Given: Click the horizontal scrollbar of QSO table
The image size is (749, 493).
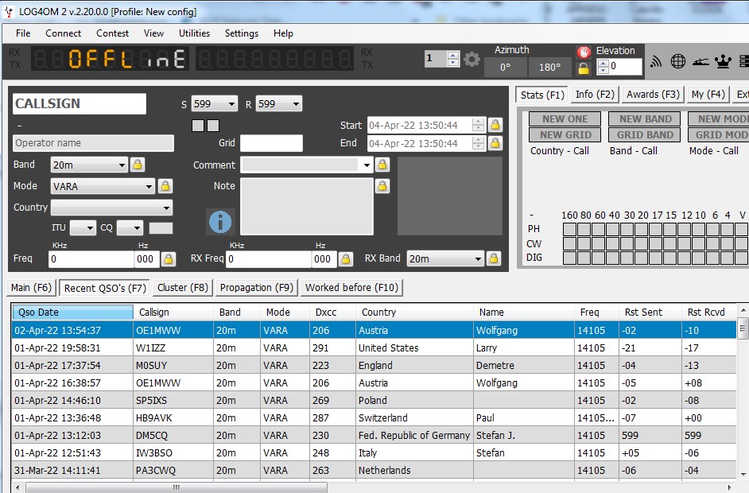Looking at the screenshot, I should pyautogui.click(x=177, y=487).
